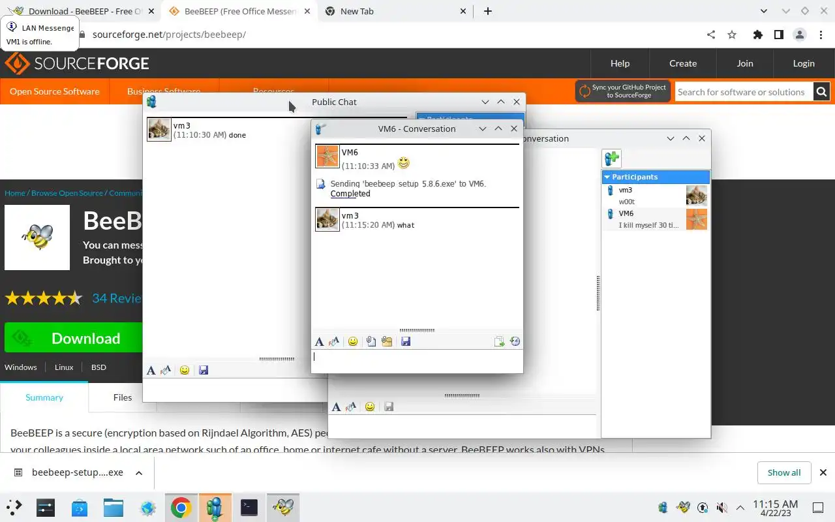The height and width of the screenshot is (522, 835).
Task: Open chat history clock icon in VM6 Conversation
Action: point(515,341)
